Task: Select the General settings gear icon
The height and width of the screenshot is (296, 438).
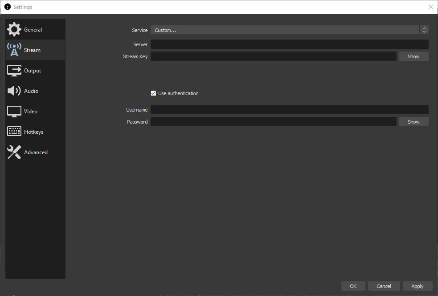Action: pyautogui.click(x=14, y=29)
